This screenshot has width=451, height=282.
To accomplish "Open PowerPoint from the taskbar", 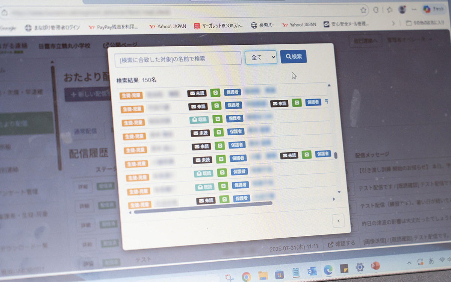I will click(375, 266).
